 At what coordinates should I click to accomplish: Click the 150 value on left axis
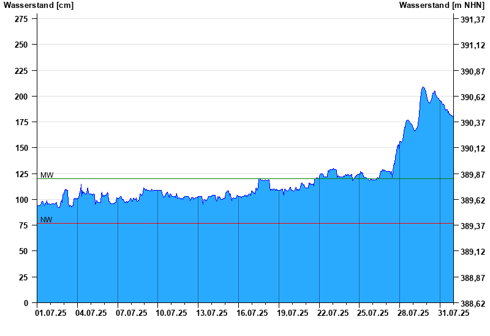[21, 148]
